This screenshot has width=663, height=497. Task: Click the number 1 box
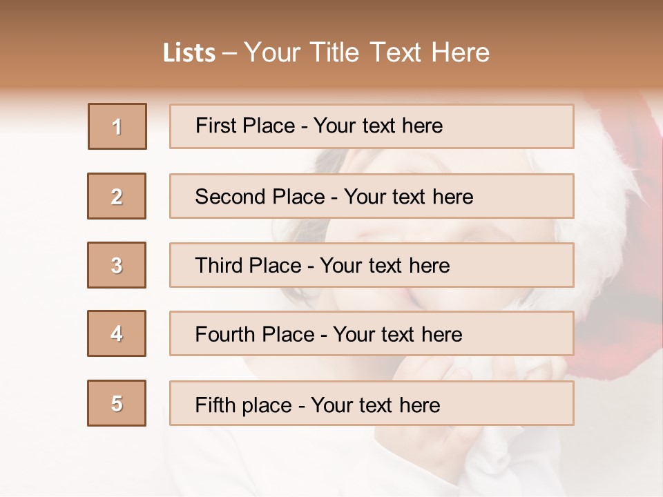117,126
